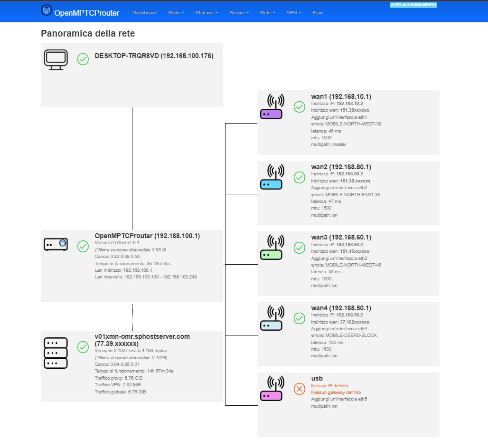488x440 pixels.
Task: Click 'whois: MOBILE-NORTH-WEST-46' under wan3
Action: click(x=346, y=265)
